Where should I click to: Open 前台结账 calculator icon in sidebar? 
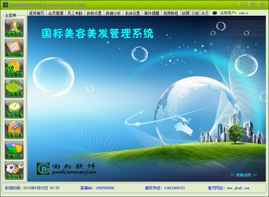14,48
